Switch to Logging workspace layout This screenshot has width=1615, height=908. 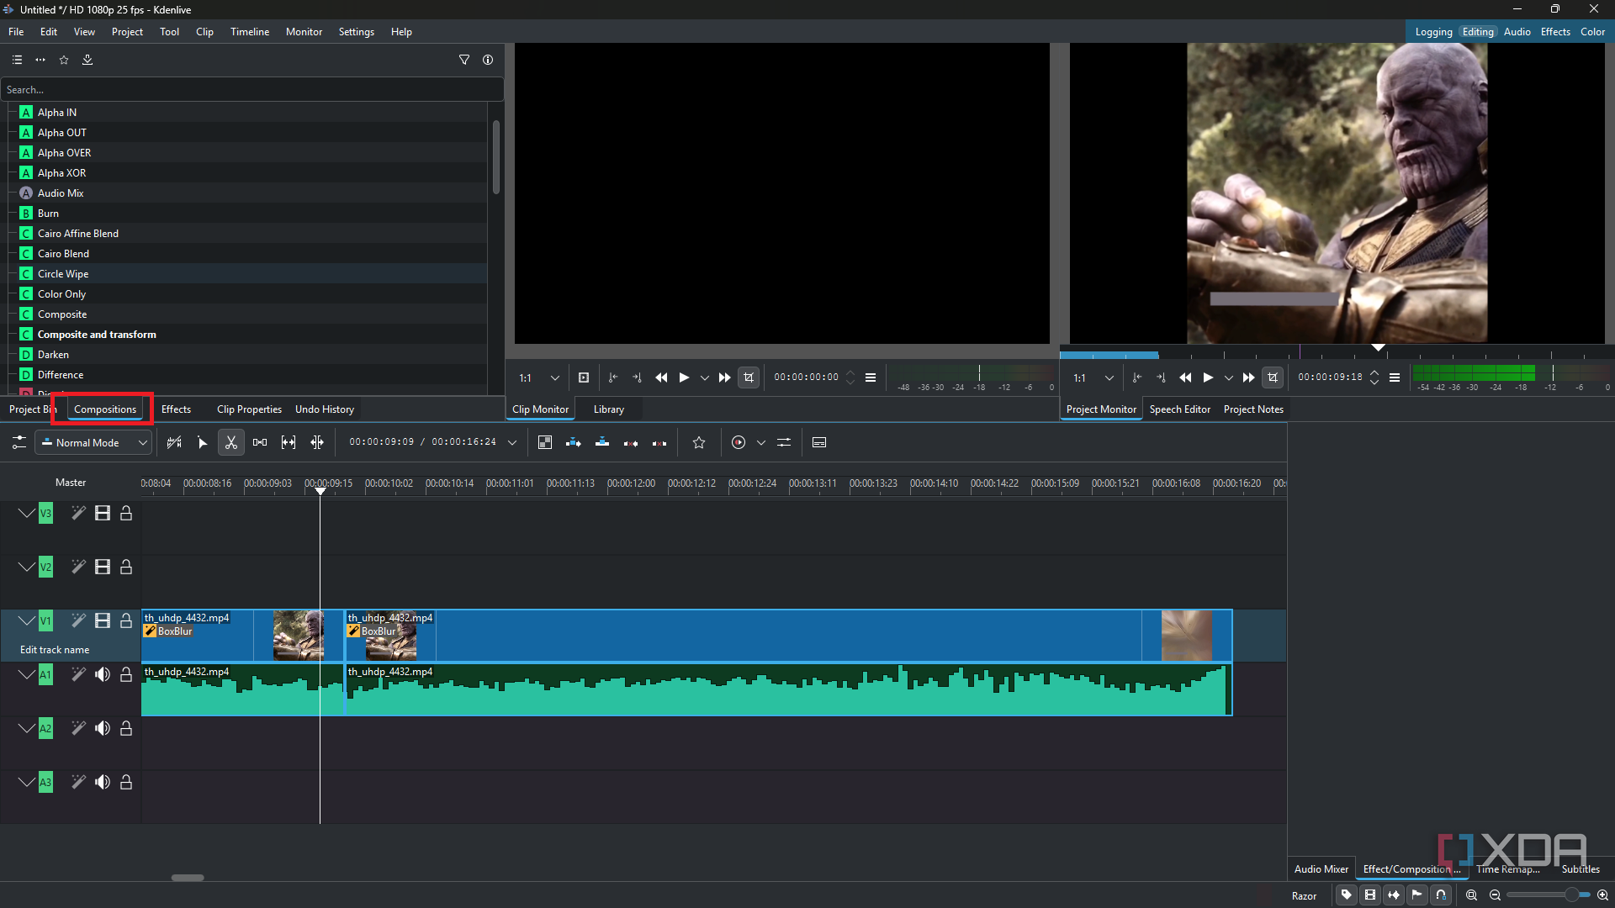click(1433, 32)
